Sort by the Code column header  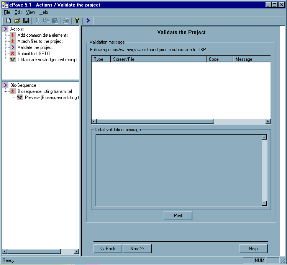click(220, 59)
